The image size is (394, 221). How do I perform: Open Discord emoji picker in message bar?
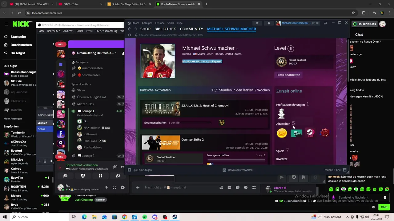[246, 188]
